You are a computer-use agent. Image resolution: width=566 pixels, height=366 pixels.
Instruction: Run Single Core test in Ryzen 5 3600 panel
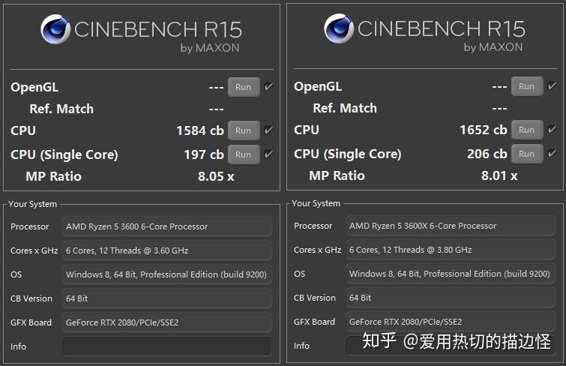point(244,154)
